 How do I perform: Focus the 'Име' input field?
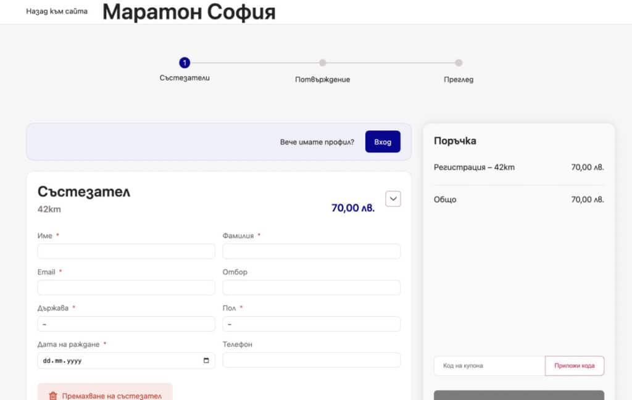126,251
